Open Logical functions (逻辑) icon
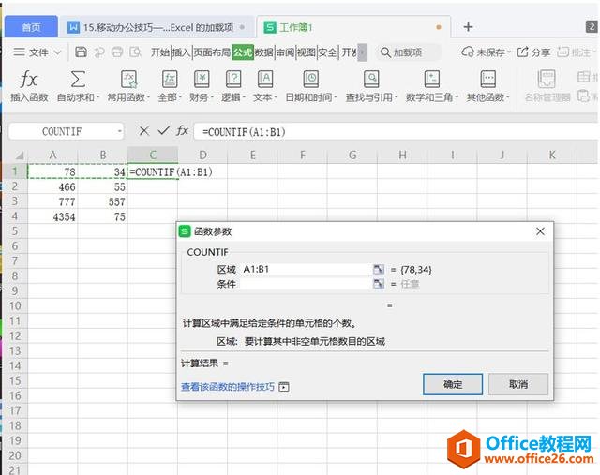Screen dimensions: 600x475 233,80
